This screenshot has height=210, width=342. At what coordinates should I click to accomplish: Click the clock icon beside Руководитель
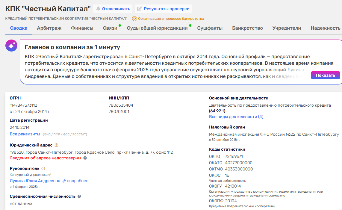click(x=43, y=169)
